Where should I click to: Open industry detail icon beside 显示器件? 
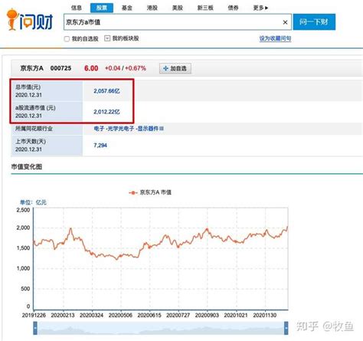[x=161, y=129]
